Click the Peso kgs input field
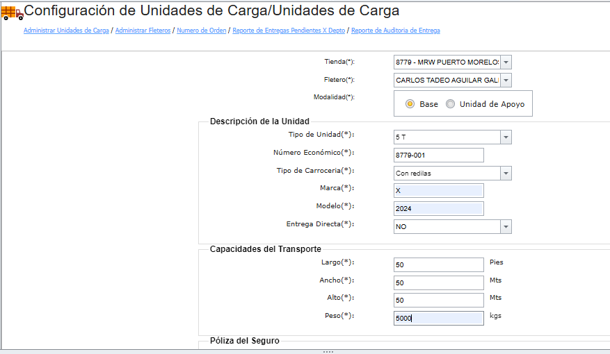This screenshot has height=354, width=610. (x=438, y=319)
